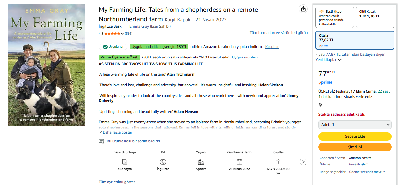Screen dimensions: 398x185
Task: Select the Ciltsiz 77,87 TL format
Action: click(x=355, y=40)
